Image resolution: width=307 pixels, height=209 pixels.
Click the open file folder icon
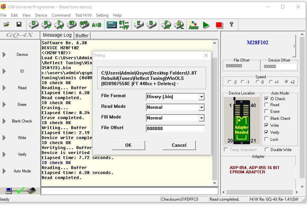pos(7,25)
